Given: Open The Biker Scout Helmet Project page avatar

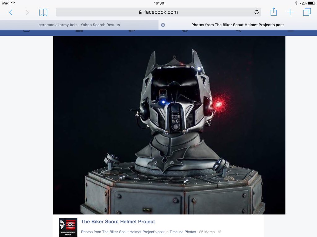Looking at the screenshot, I should pos(68,227).
